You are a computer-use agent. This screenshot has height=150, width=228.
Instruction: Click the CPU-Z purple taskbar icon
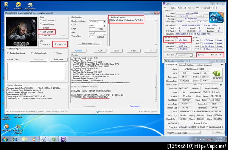[63, 139]
